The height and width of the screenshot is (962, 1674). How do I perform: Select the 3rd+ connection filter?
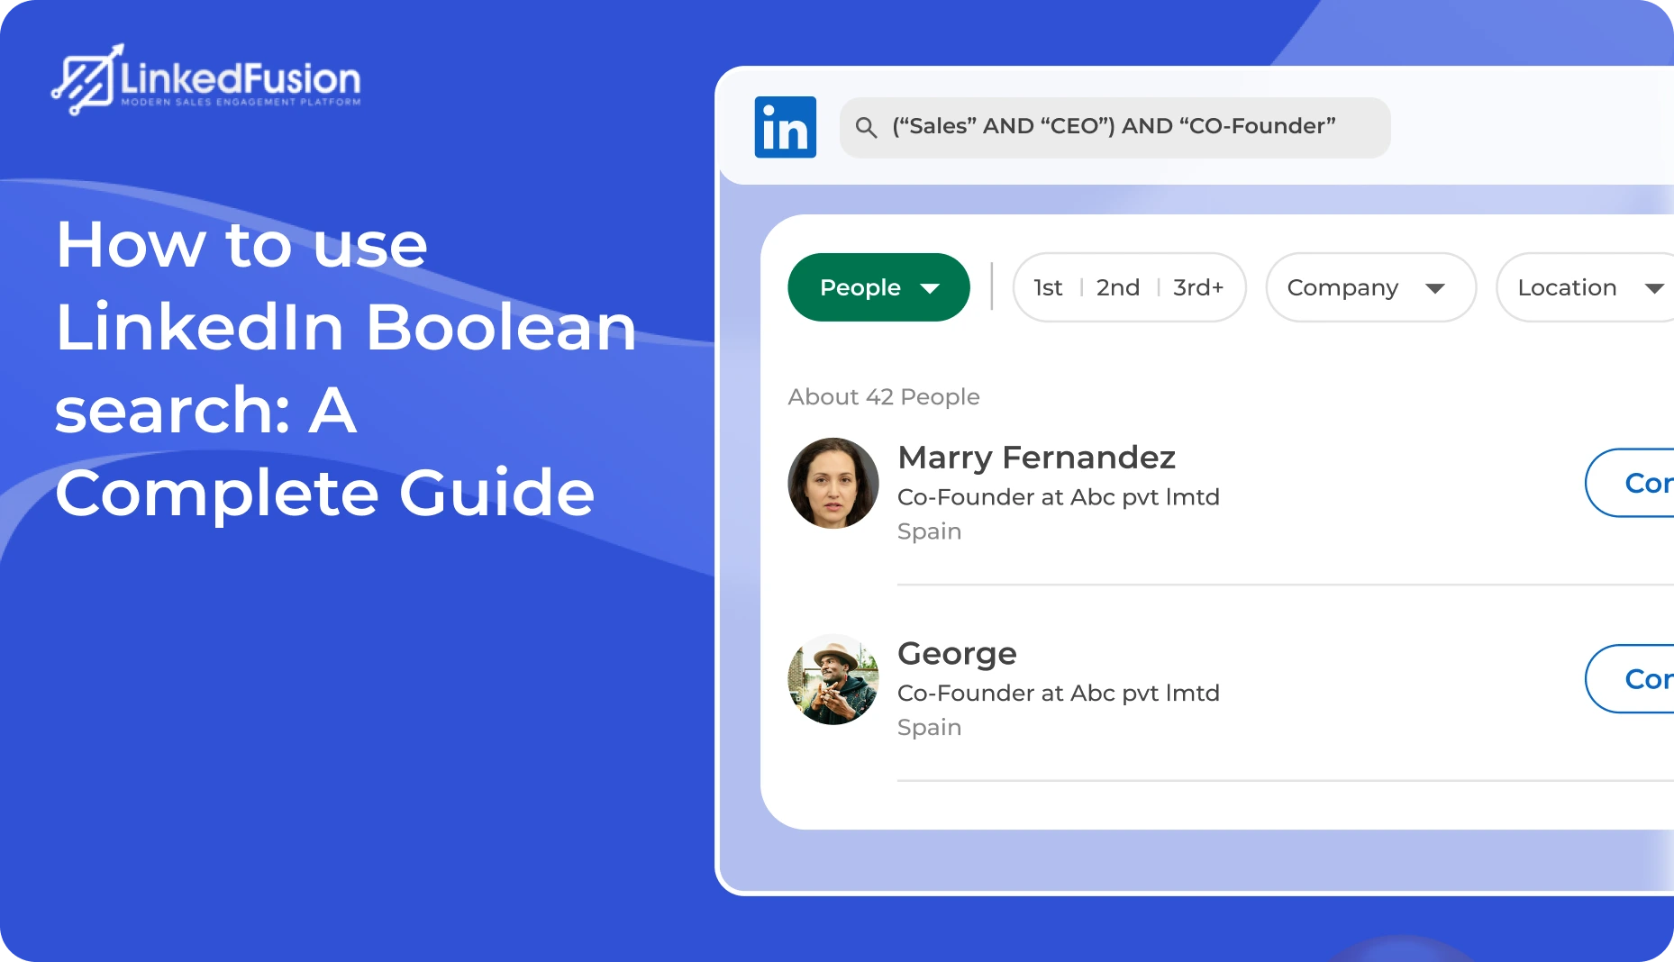1198,287
